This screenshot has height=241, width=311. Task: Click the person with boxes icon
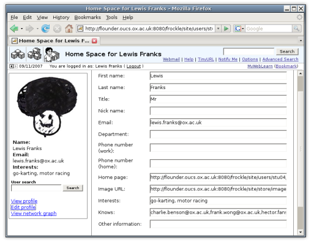(x=52, y=54)
